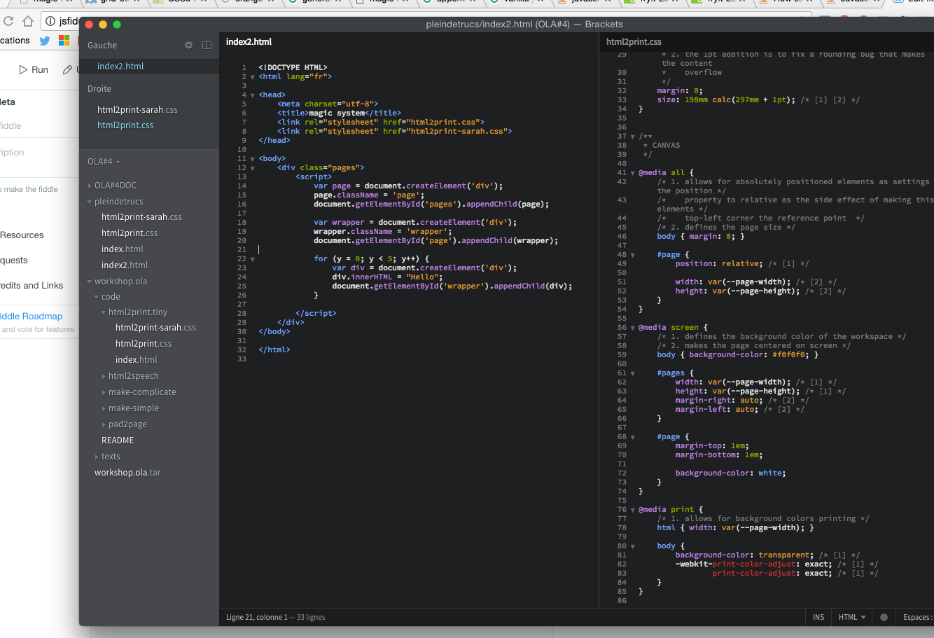Collapse the code folder in the tree
Screen dimensions: 934x638
point(97,297)
